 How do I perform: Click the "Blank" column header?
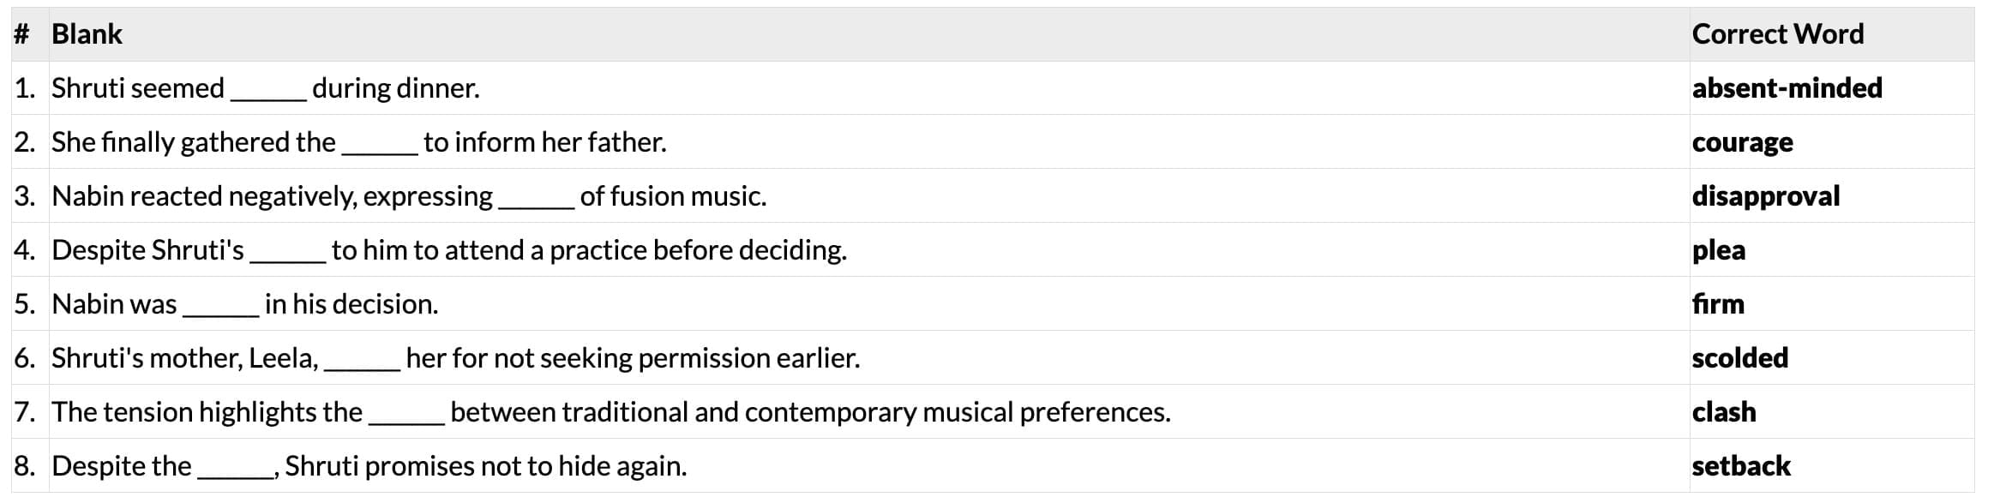[87, 34]
